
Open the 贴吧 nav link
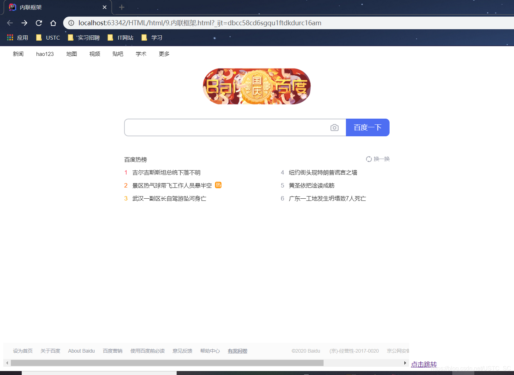(118, 54)
